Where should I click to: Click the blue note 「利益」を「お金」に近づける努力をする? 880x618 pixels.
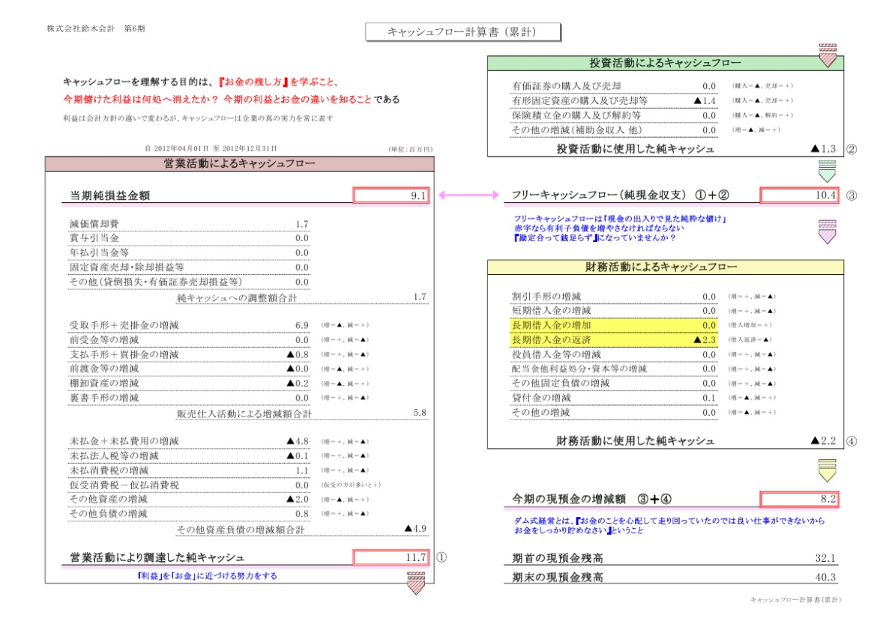[207, 576]
